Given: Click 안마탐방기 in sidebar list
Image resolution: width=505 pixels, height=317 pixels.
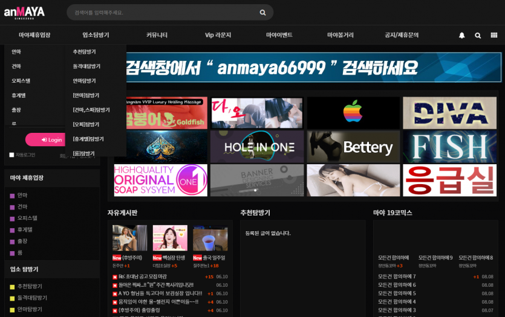Looking at the screenshot, I should 30,309.
